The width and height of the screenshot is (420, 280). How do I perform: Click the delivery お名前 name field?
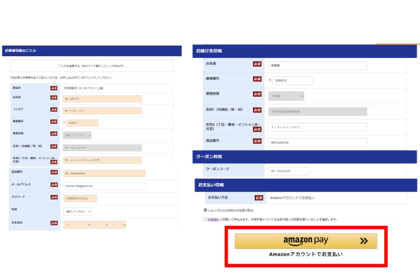tap(318, 65)
